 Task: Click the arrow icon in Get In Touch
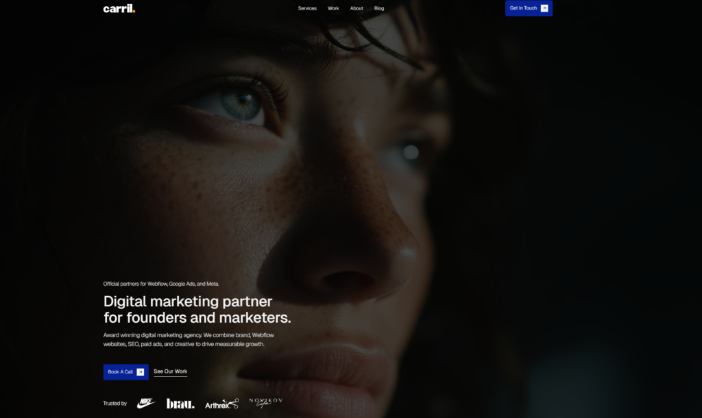point(544,8)
